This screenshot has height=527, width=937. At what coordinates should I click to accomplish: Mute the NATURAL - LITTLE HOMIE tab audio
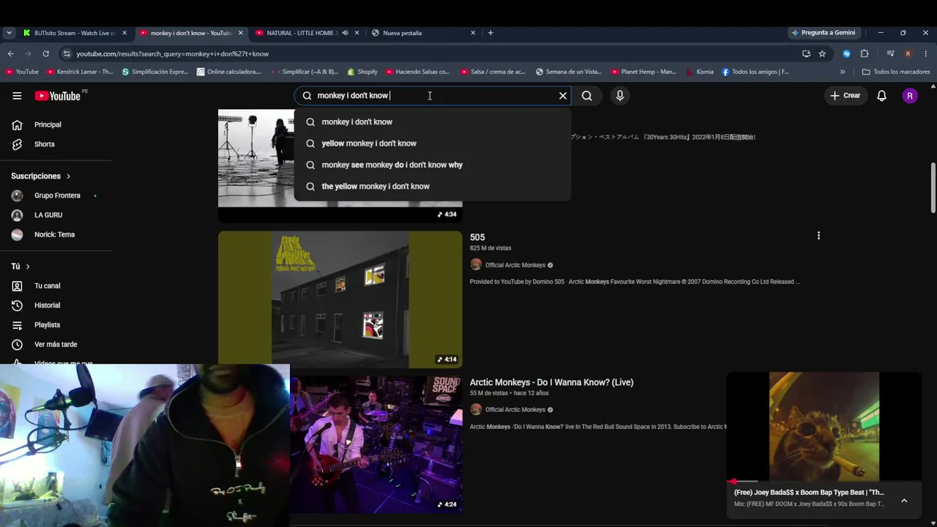345,33
